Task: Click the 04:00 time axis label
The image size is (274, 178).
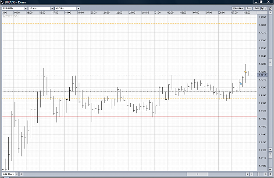Action: point(196,13)
